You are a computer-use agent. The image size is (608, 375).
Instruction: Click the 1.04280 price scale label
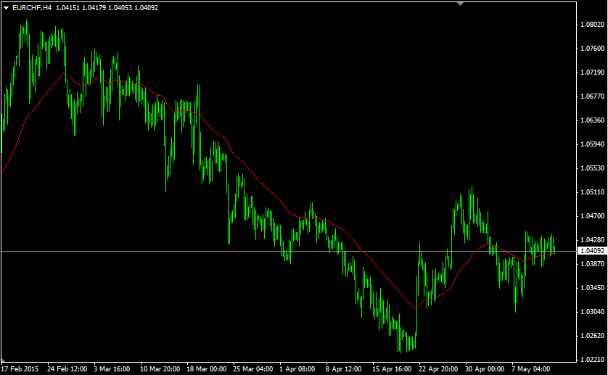tap(592, 240)
